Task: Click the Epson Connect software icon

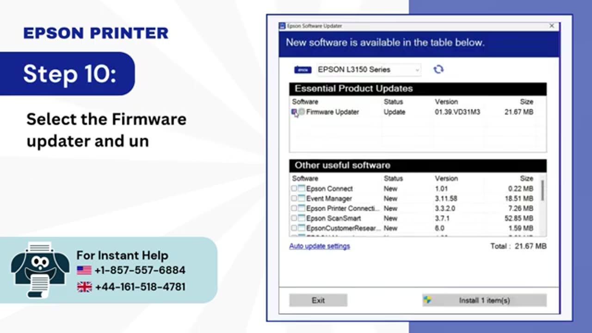Action: (x=302, y=188)
